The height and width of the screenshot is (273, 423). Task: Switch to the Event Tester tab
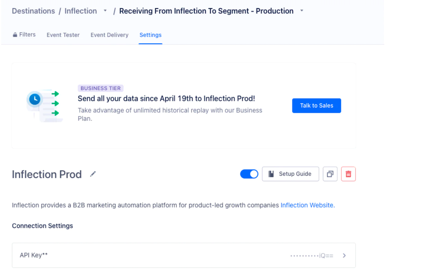pyautogui.click(x=63, y=35)
